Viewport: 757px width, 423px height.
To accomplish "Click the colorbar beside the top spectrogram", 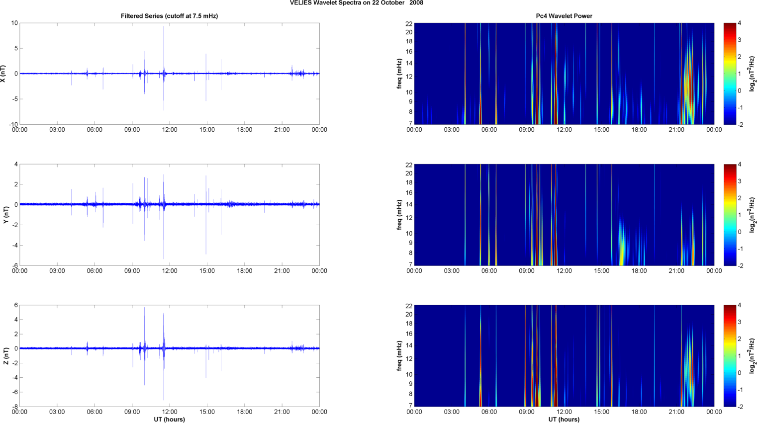I will 729,74.
